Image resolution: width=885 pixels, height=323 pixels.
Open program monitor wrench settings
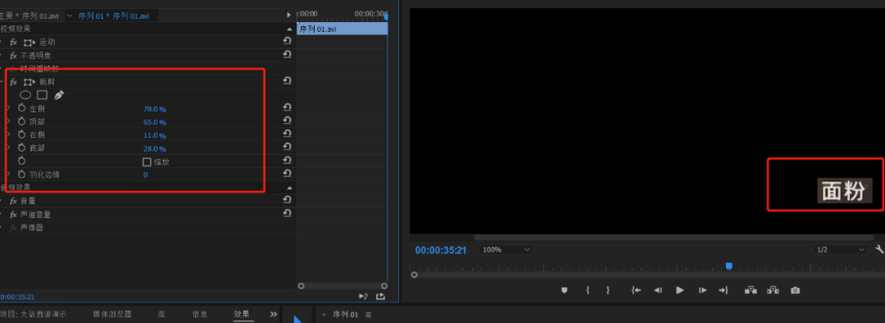pyautogui.click(x=879, y=249)
